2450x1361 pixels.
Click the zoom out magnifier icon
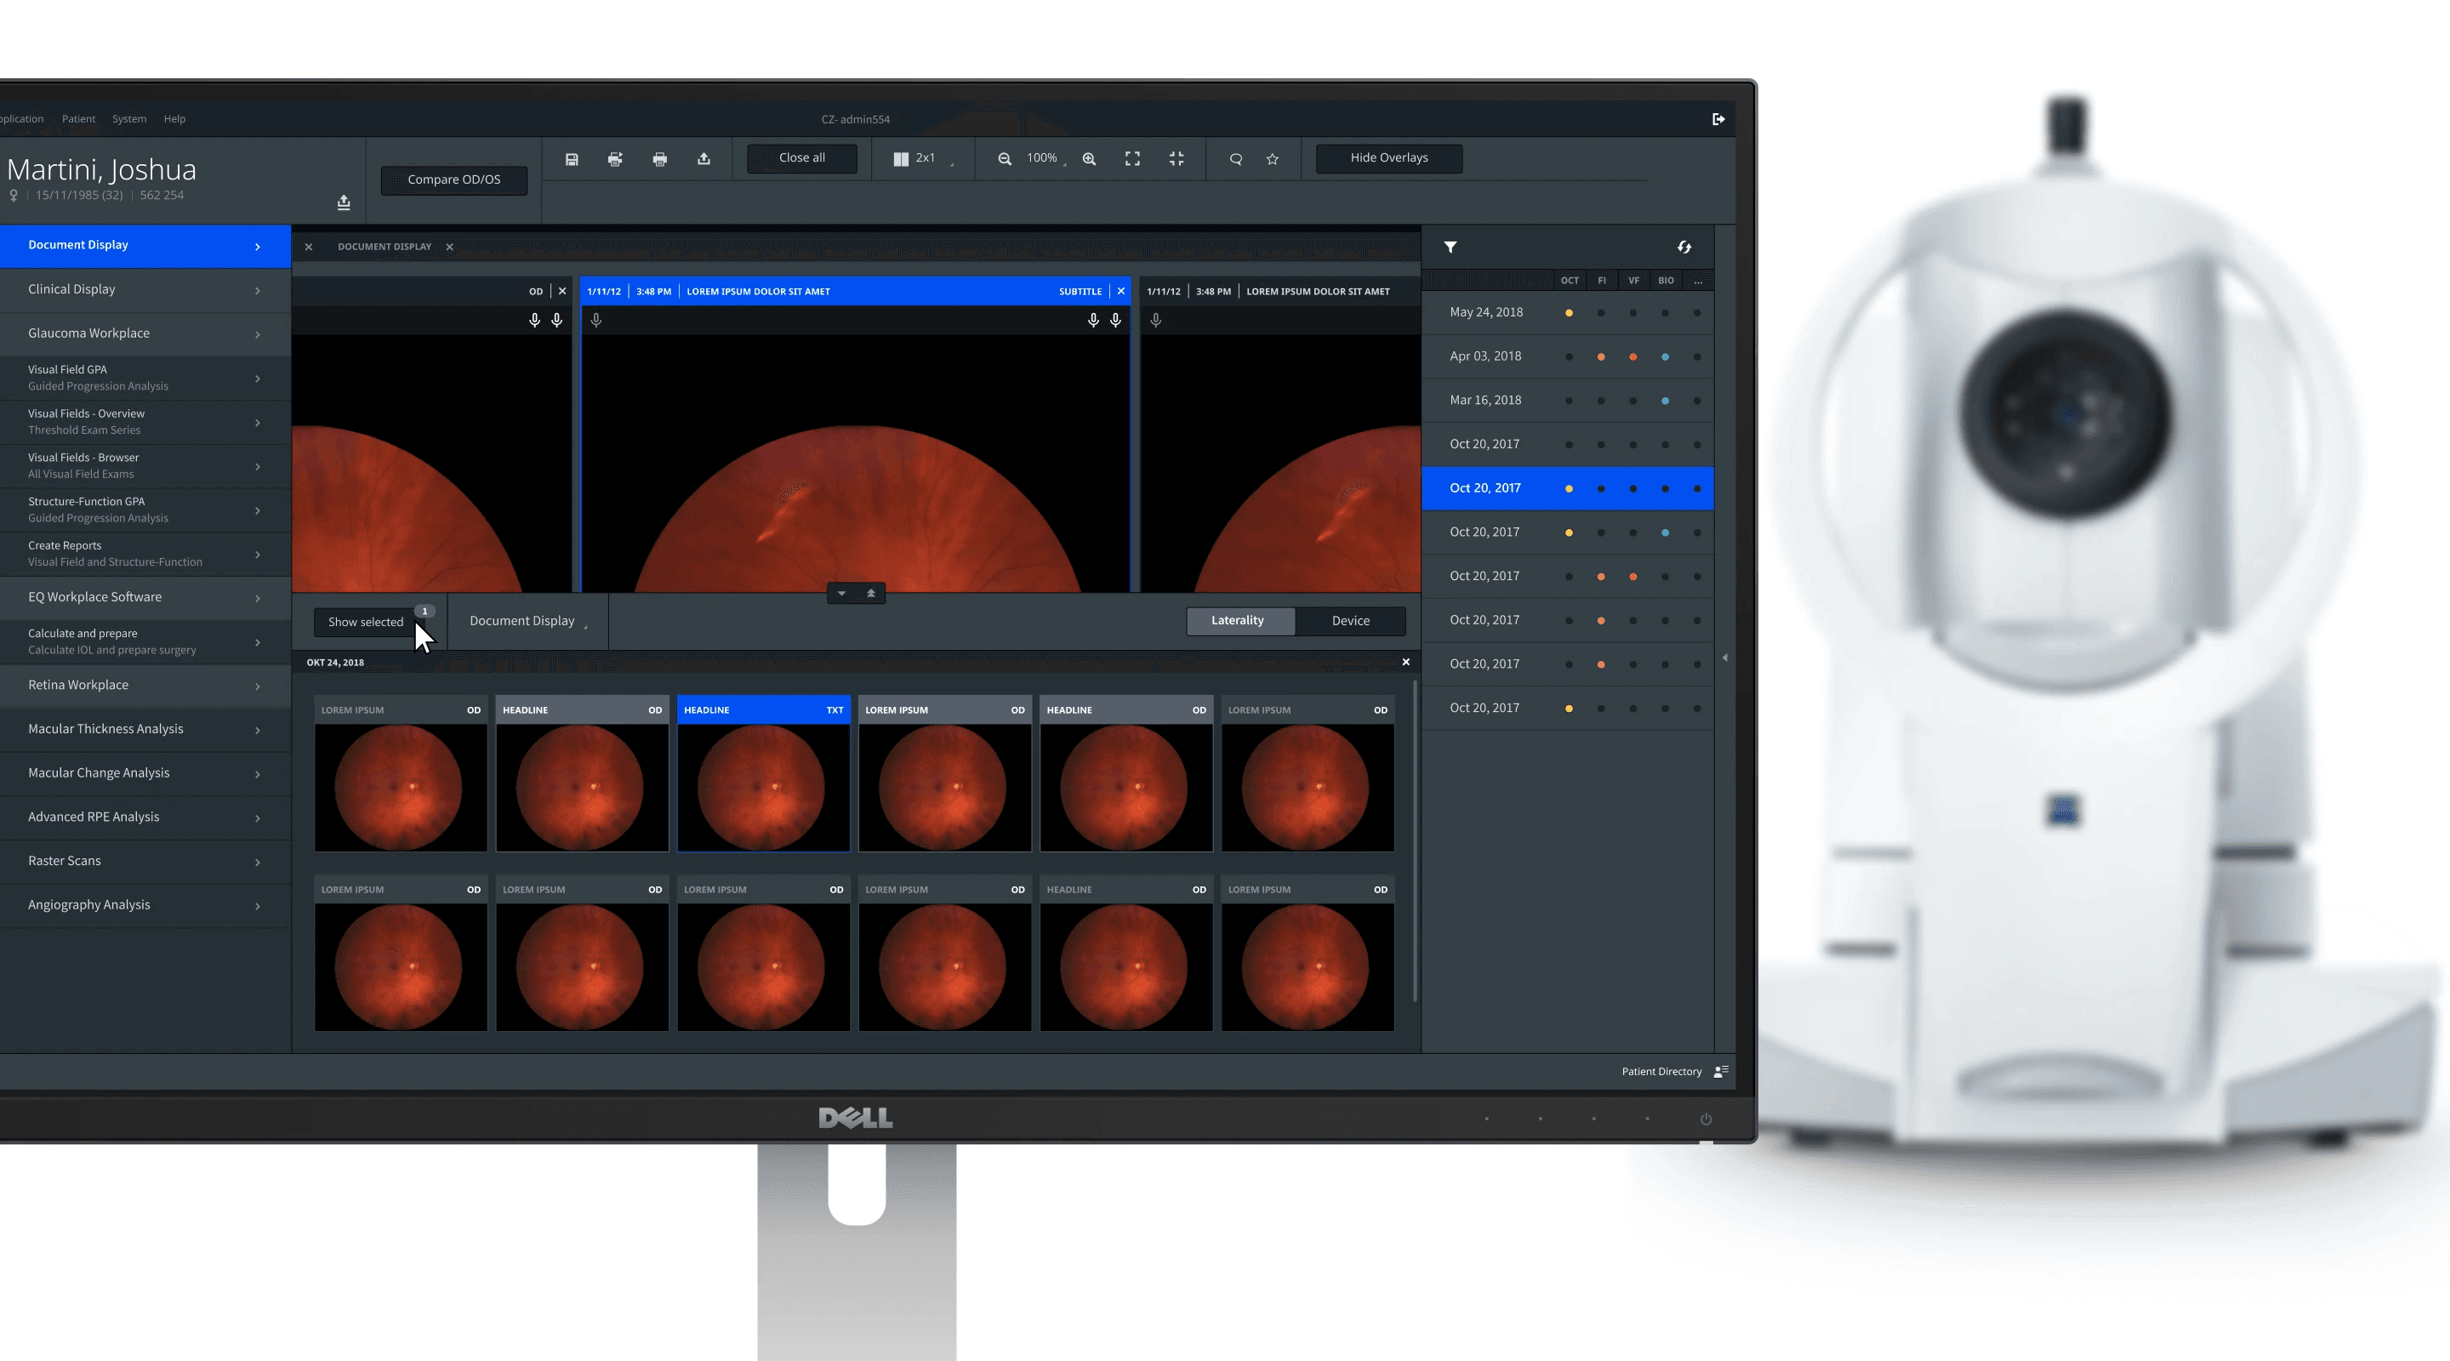tap(1005, 159)
